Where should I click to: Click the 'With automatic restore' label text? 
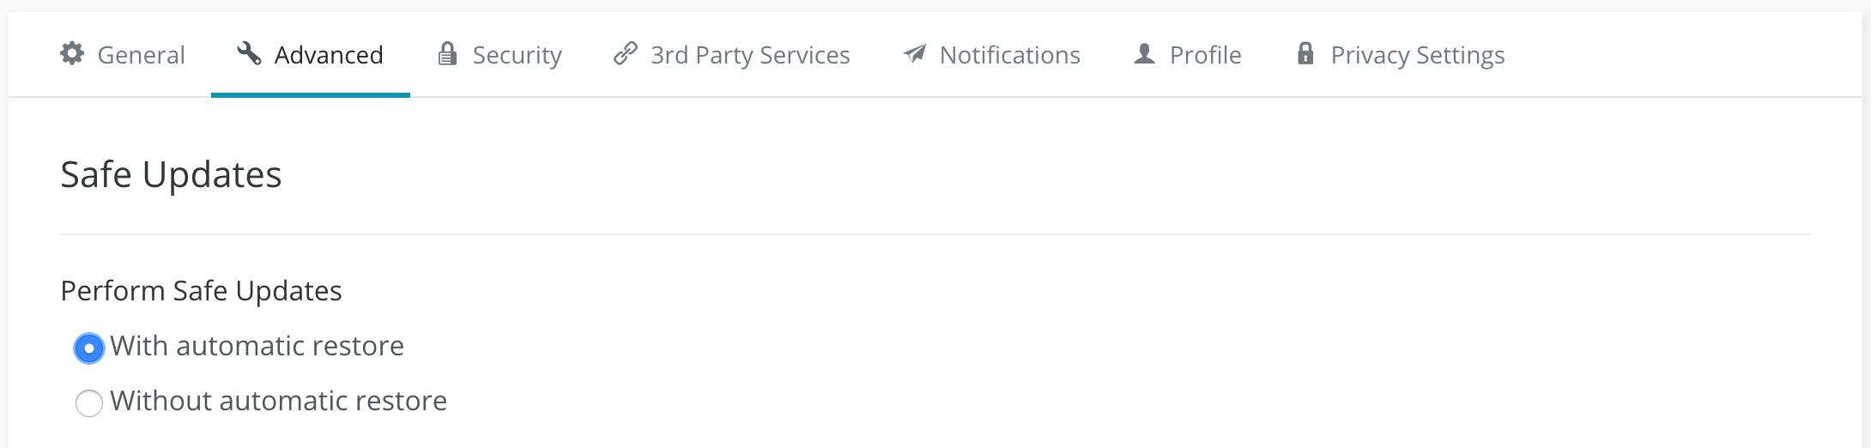point(257,346)
